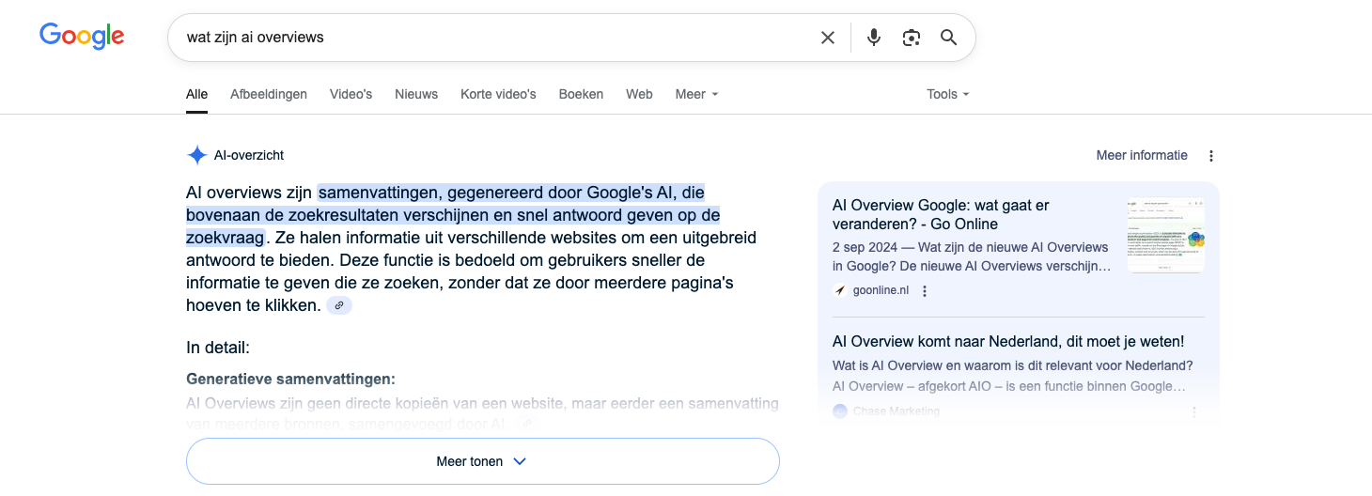This screenshot has width=1372, height=496.
Task: Submit search with the magnifying glass icon
Action: pyautogui.click(x=949, y=38)
